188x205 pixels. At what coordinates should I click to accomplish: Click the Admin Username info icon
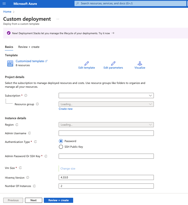(30, 133)
